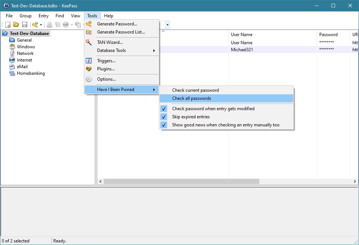
Task: Expand the Have I Been Pwned submenu arrow
Action: [x=154, y=90]
